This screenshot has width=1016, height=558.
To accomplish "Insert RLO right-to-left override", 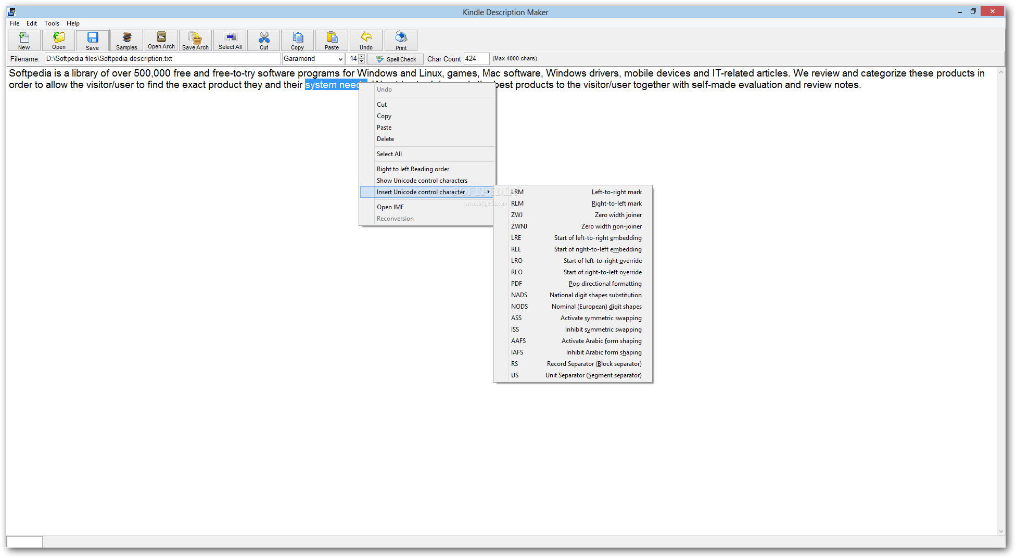I will (573, 272).
